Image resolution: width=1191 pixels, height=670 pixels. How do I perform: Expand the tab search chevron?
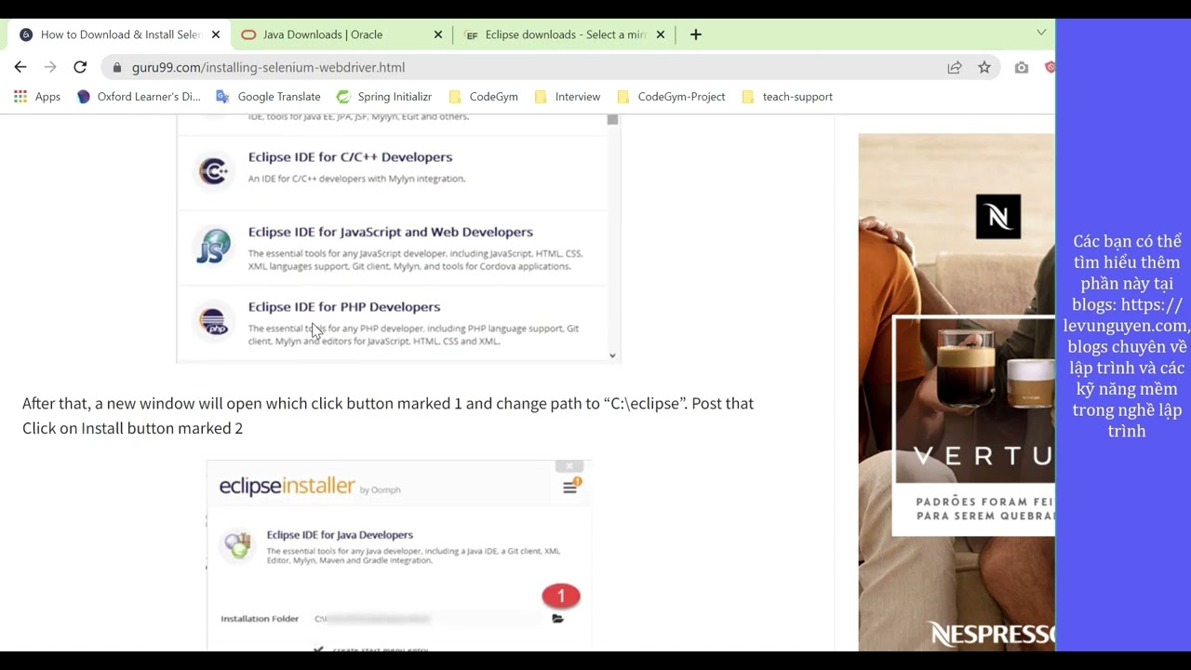1041,33
